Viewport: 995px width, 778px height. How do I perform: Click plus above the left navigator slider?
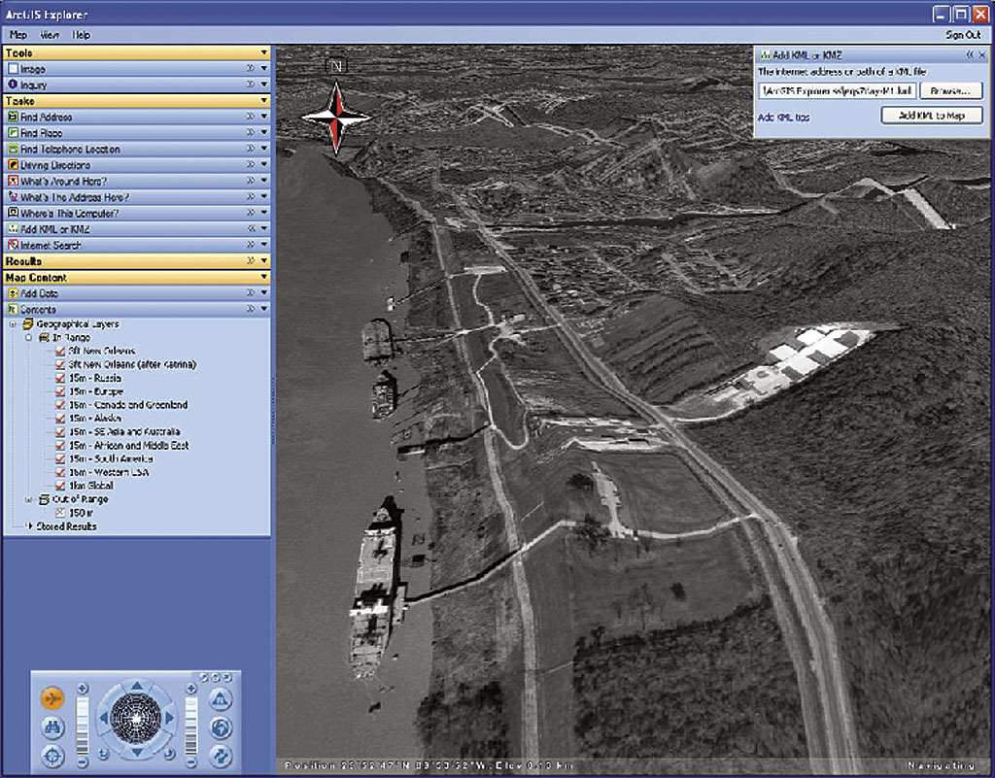coord(83,689)
